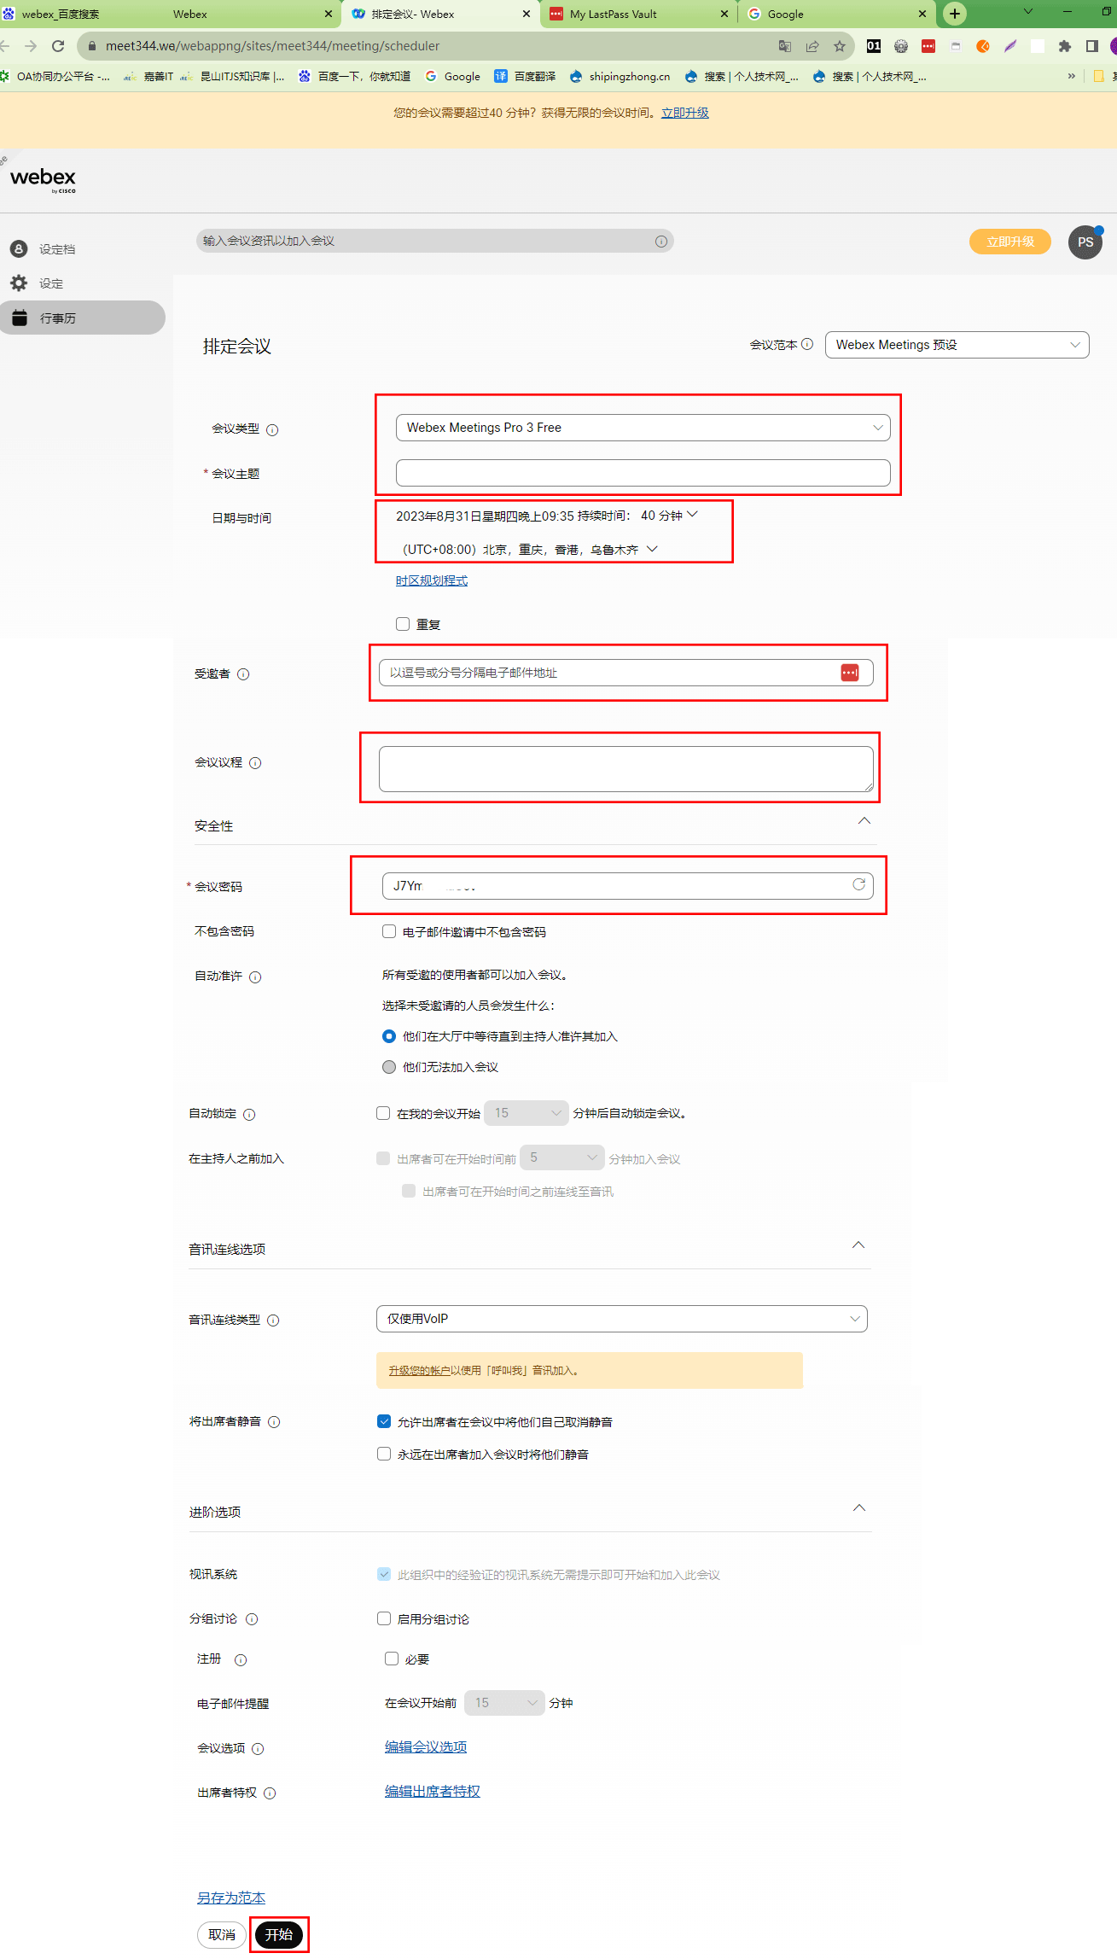1117x1959 pixels.
Task: Open 设定档 in the sidebar
Action: pyautogui.click(x=56, y=249)
